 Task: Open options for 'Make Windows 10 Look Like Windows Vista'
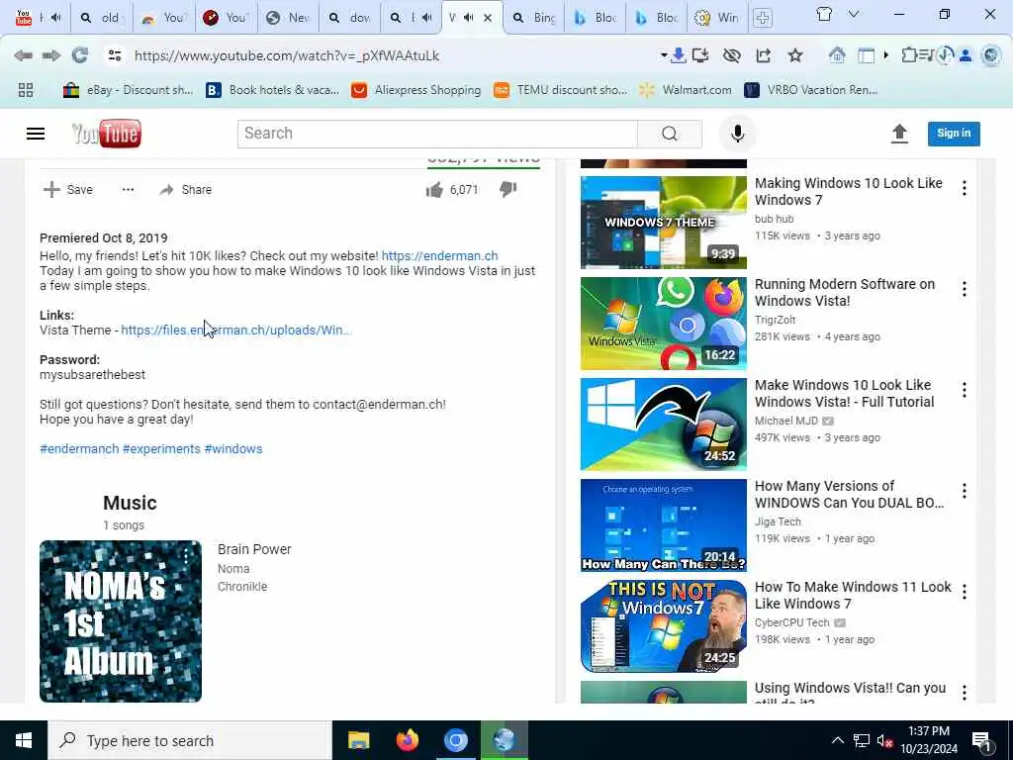coord(964,390)
